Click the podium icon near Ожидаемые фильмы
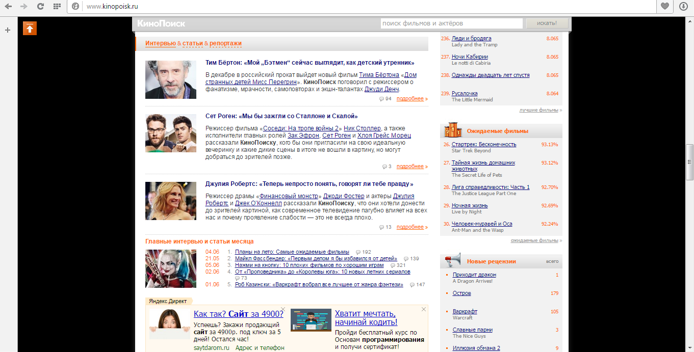 click(453, 130)
